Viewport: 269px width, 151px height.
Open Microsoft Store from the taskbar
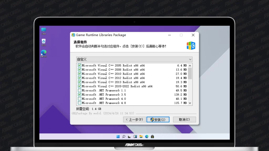152,137
